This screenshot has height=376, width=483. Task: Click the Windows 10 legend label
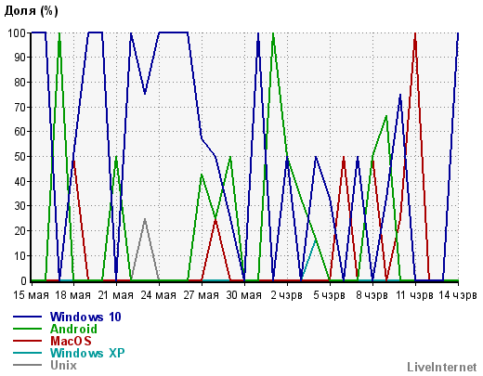tap(85, 317)
